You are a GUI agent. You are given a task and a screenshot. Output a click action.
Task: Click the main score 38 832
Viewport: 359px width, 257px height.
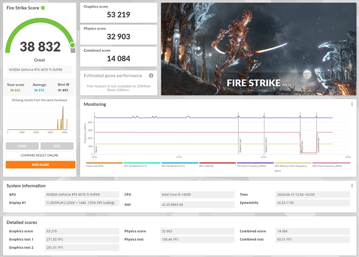40,47
